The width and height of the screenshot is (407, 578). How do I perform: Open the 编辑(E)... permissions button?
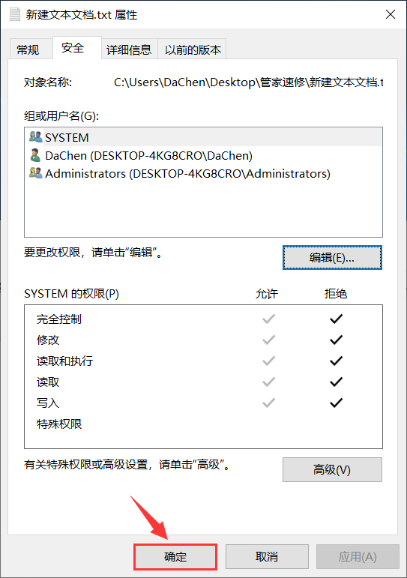[332, 258]
